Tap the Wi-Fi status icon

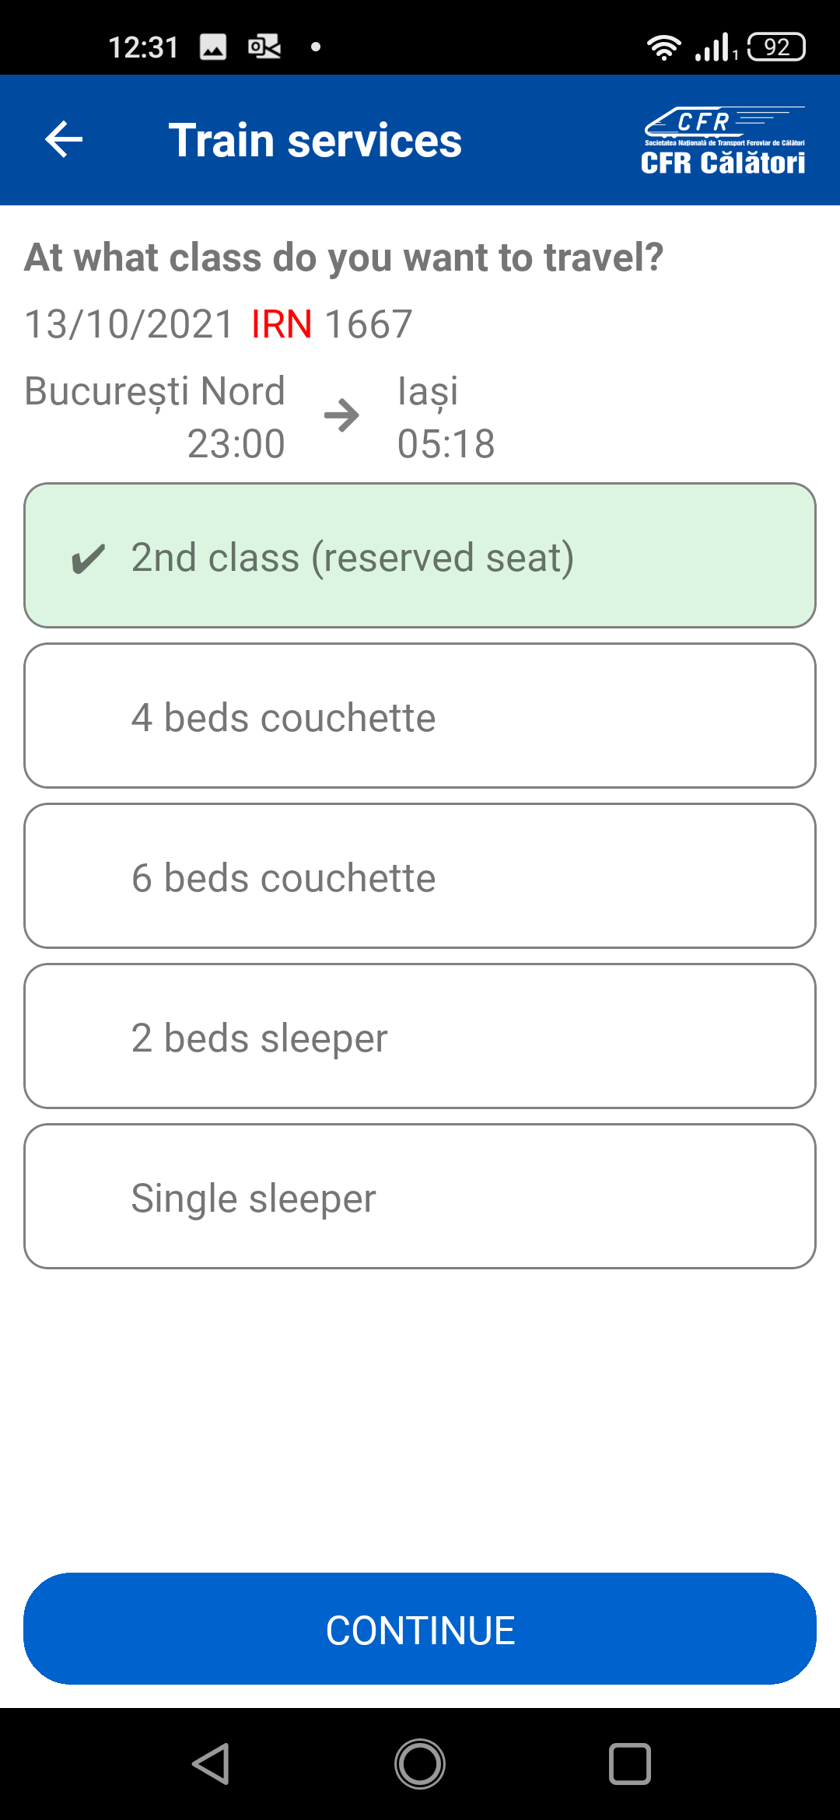coord(663,47)
